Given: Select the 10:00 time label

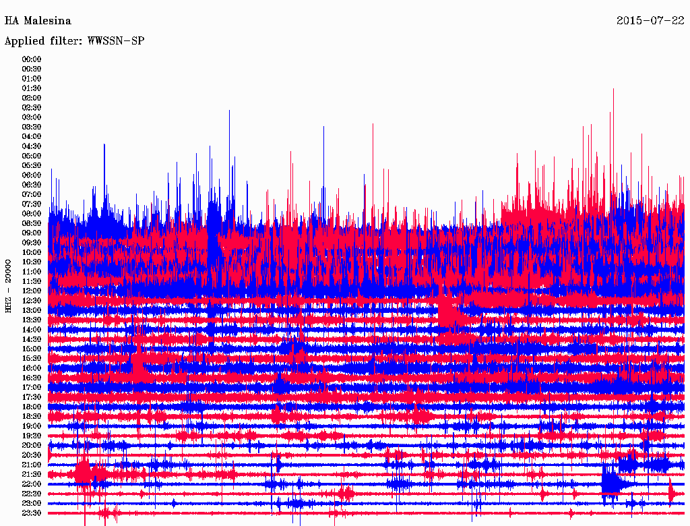Looking at the screenshot, I should click(32, 252).
